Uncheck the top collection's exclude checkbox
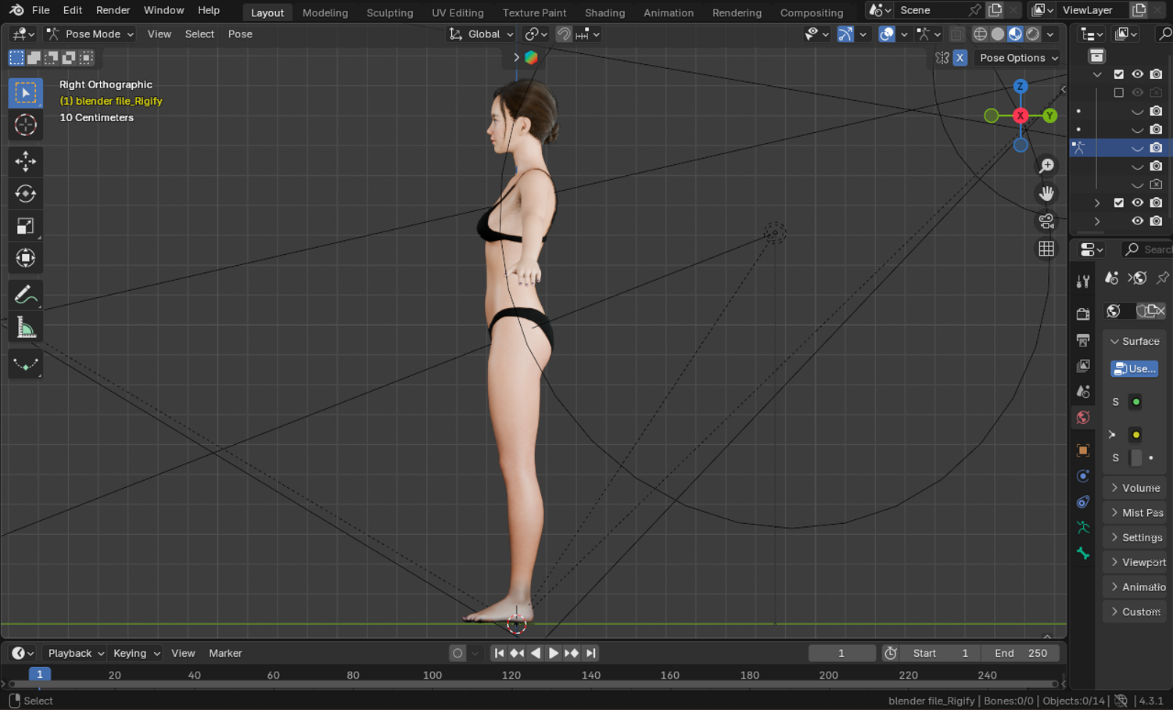Screen dimensions: 1173x710 [x=1119, y=74]
